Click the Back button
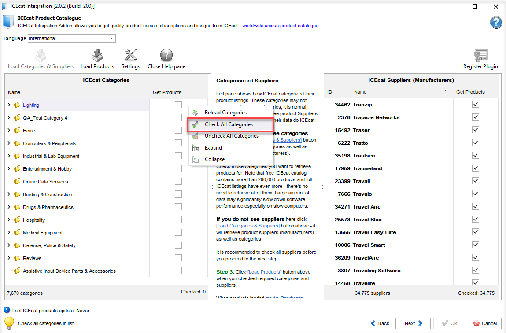 (x=379, y=323)
